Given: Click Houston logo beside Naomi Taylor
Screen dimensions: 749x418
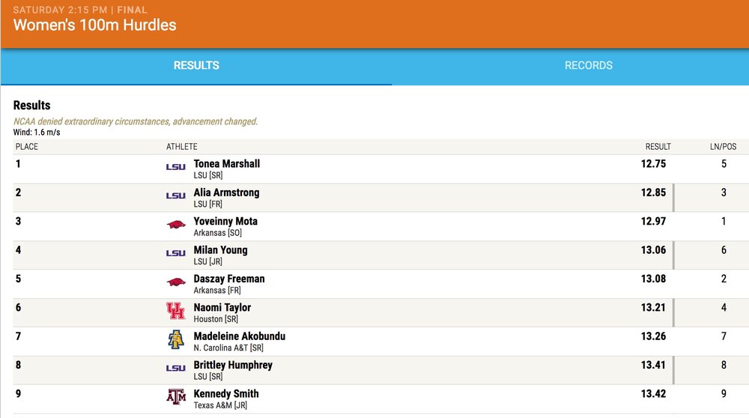Looking at the screenshot, I should click(x=175, y=311).
